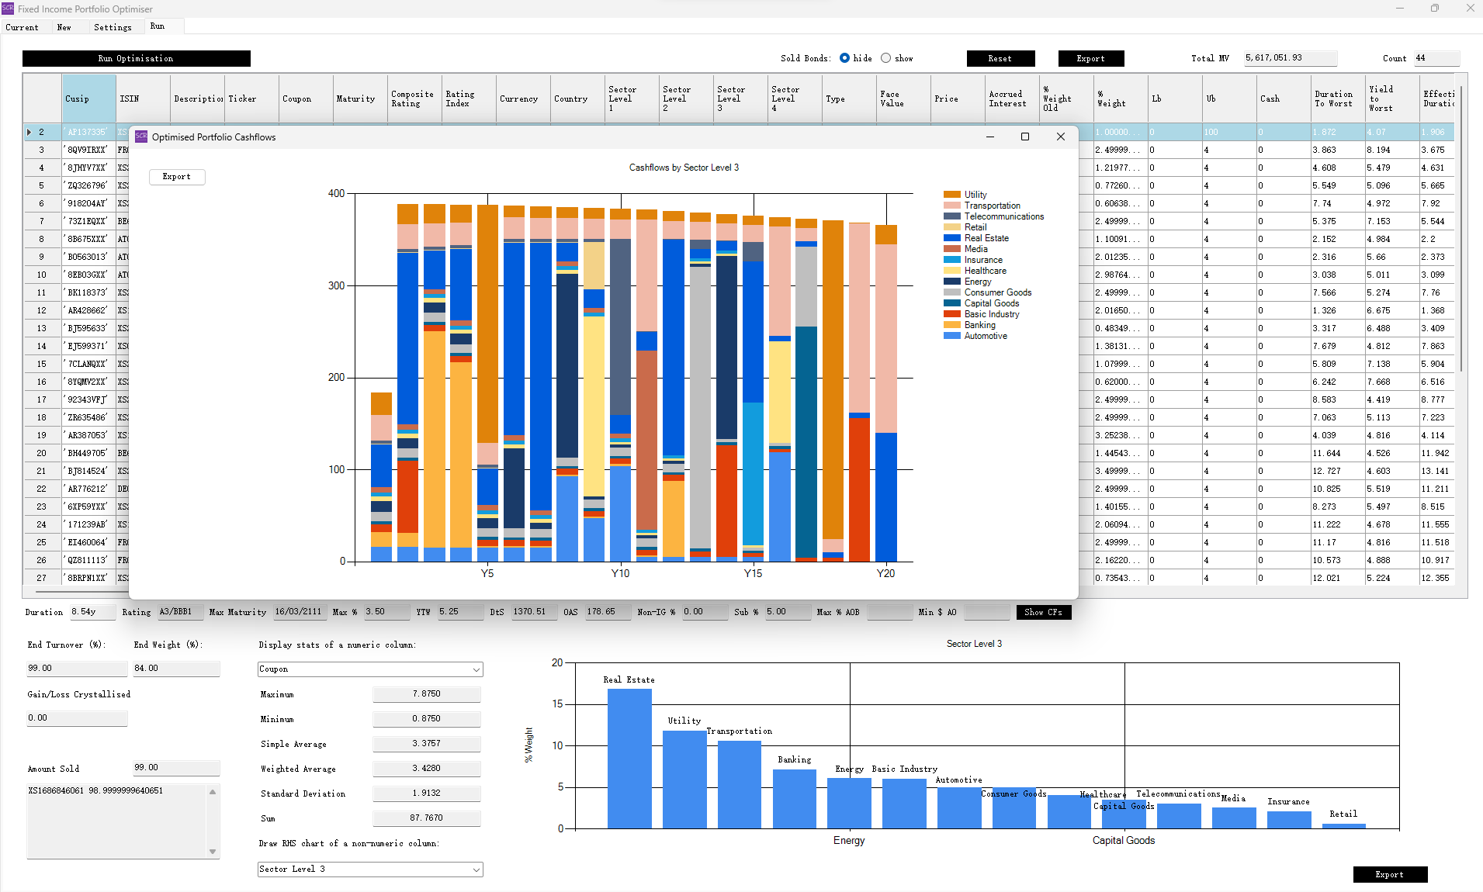Viewport: 1483px width, 892px height.
Task: Export the cashflows chart inside the dialog
Action: [x=177, y=177]
